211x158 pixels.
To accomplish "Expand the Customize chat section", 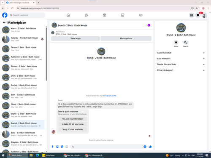I will pyautogui.click(x=181, y=53).
